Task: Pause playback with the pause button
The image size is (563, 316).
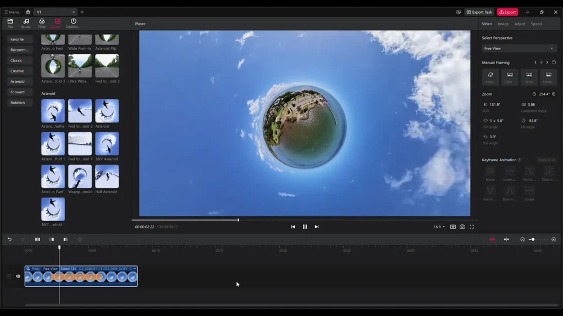Action: click(x=305, y=227)
